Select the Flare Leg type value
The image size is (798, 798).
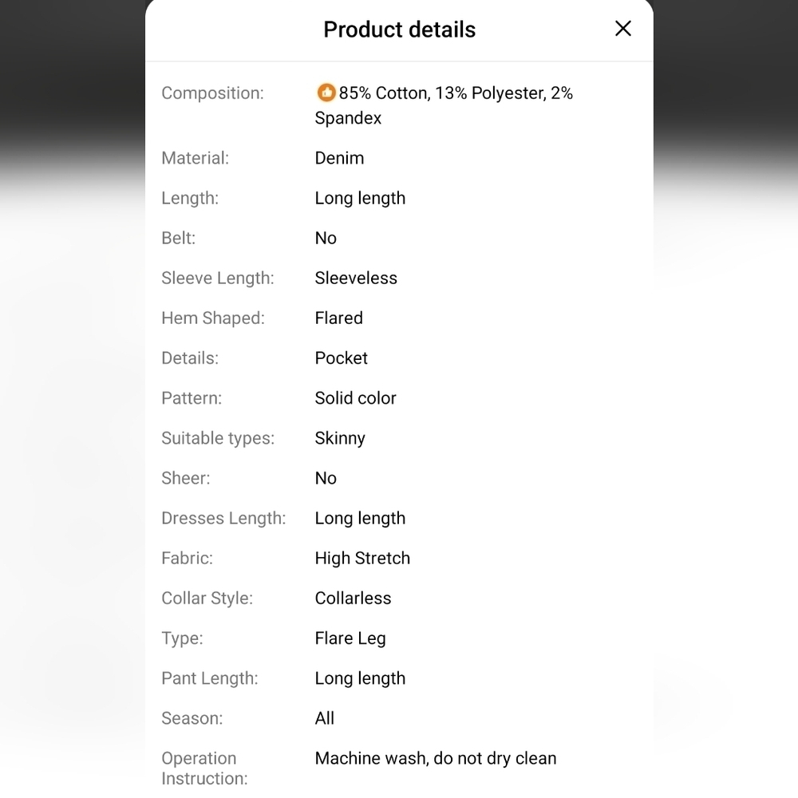(350, 638)
